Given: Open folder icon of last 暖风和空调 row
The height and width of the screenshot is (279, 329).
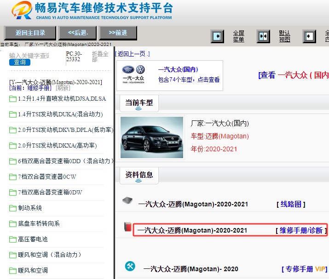Looking at the screenshot, I should [13, 270].
